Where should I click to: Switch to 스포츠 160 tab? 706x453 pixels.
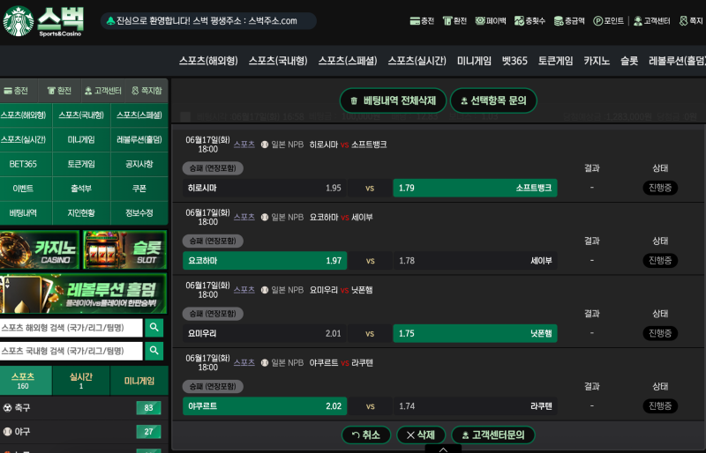[26, 381]
